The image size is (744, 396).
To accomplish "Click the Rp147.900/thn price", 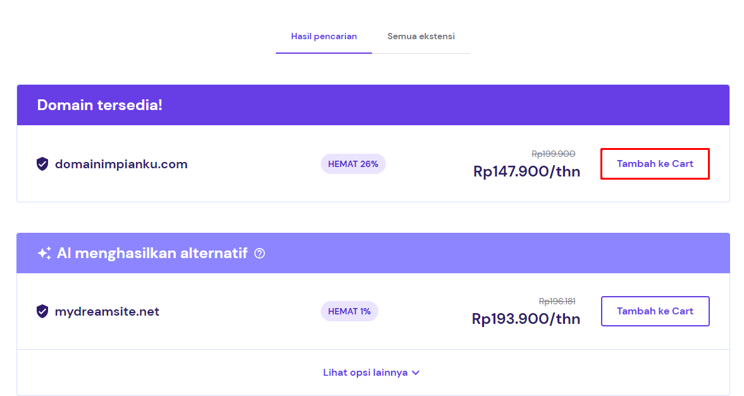I will click(x=526, y=171).
